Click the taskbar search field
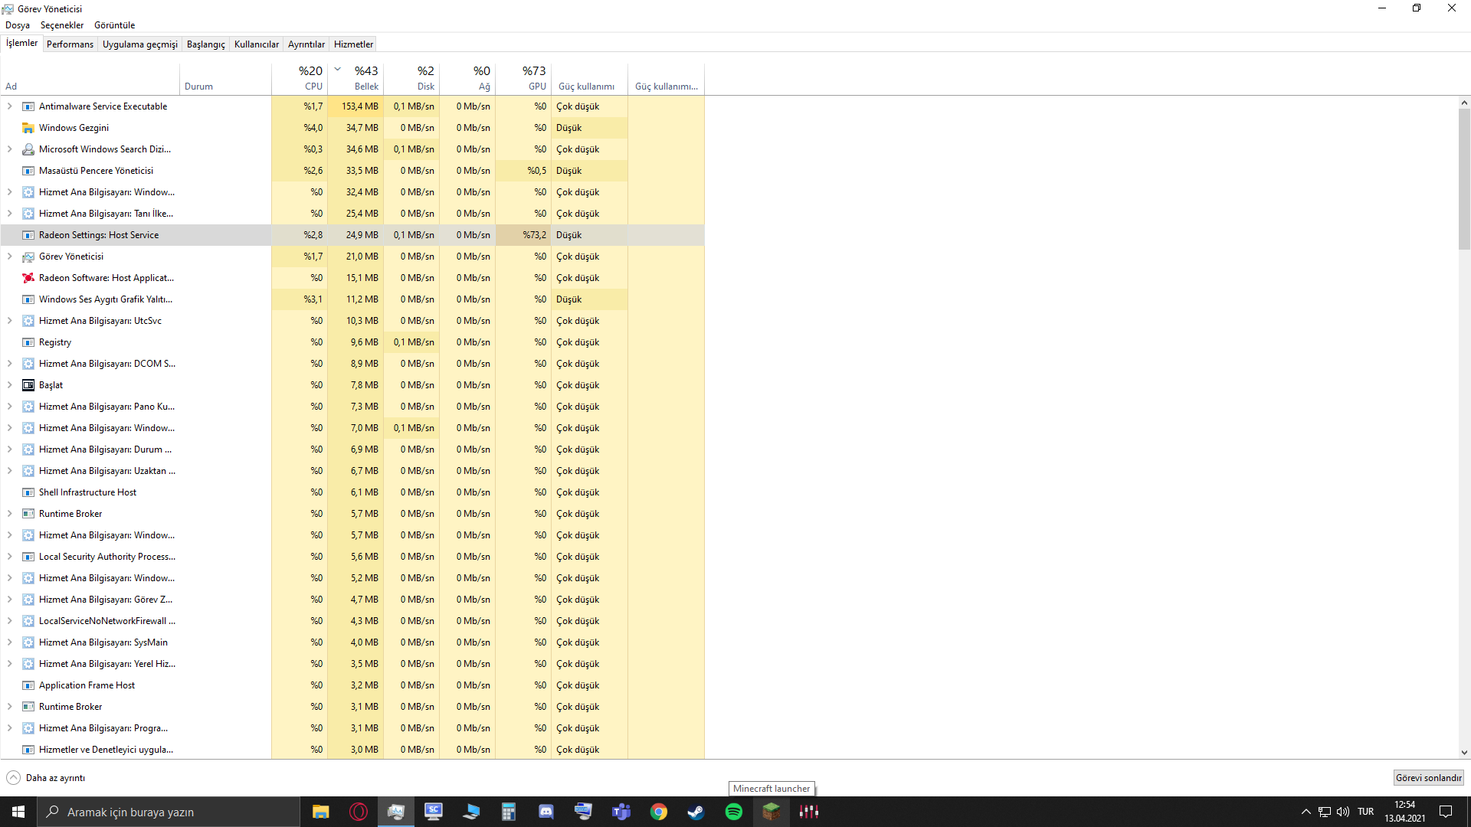Viewport: 1471px width, 827px height. tap(169, 812)
